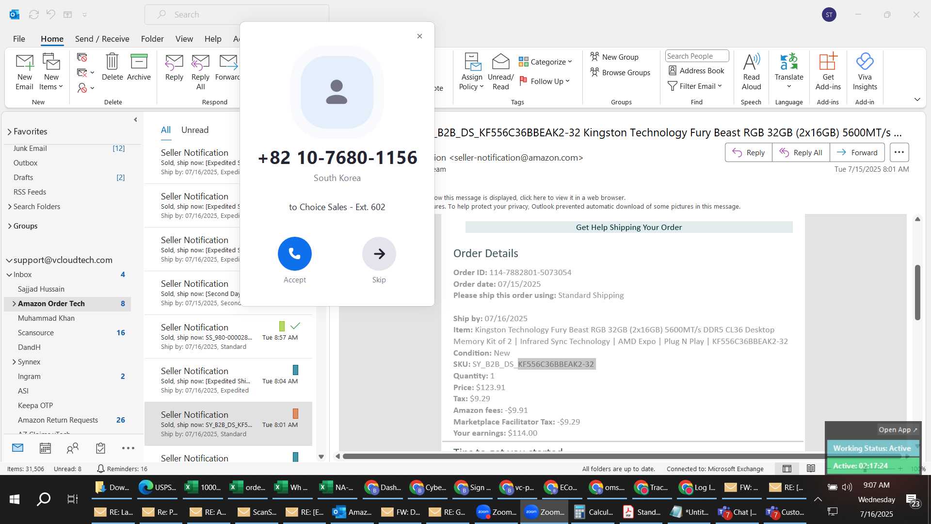
Task: Show Unread messages only
Action: (195, 130)
